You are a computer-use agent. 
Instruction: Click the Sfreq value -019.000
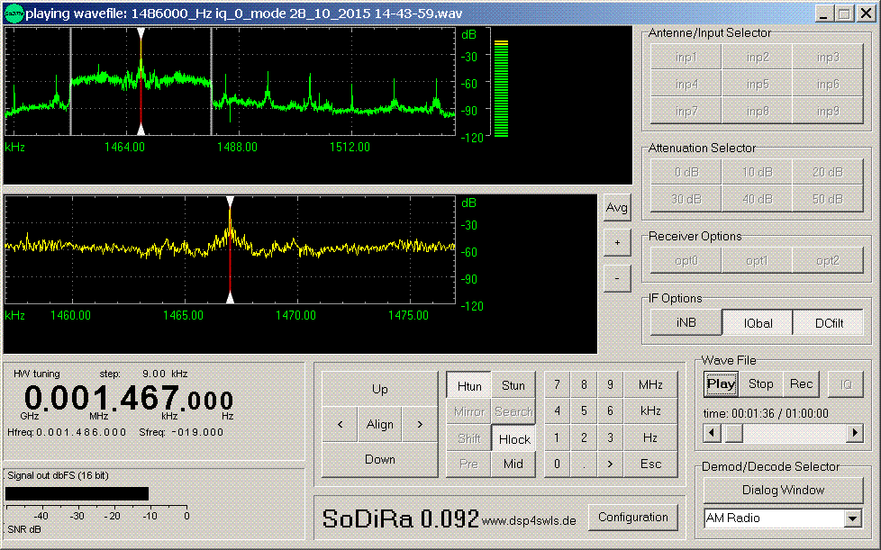coord(197,432)
